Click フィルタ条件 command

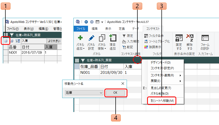154,36
